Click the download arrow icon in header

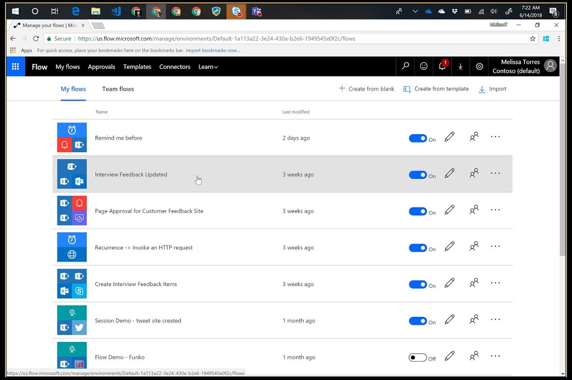click(x=460, y=66)
